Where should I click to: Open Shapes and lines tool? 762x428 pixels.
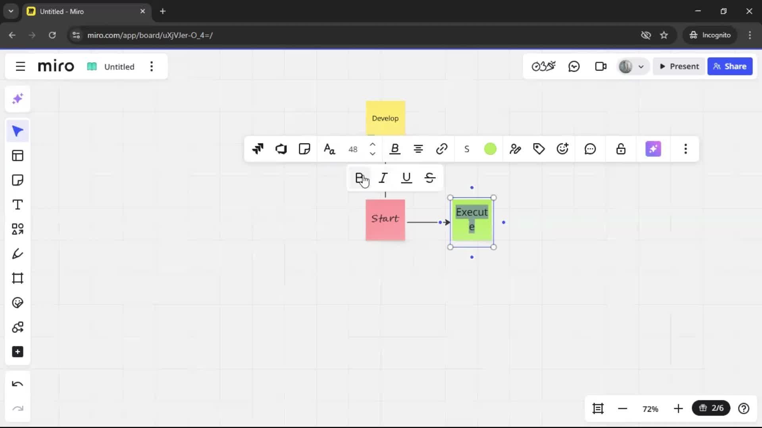coord(17,229)
